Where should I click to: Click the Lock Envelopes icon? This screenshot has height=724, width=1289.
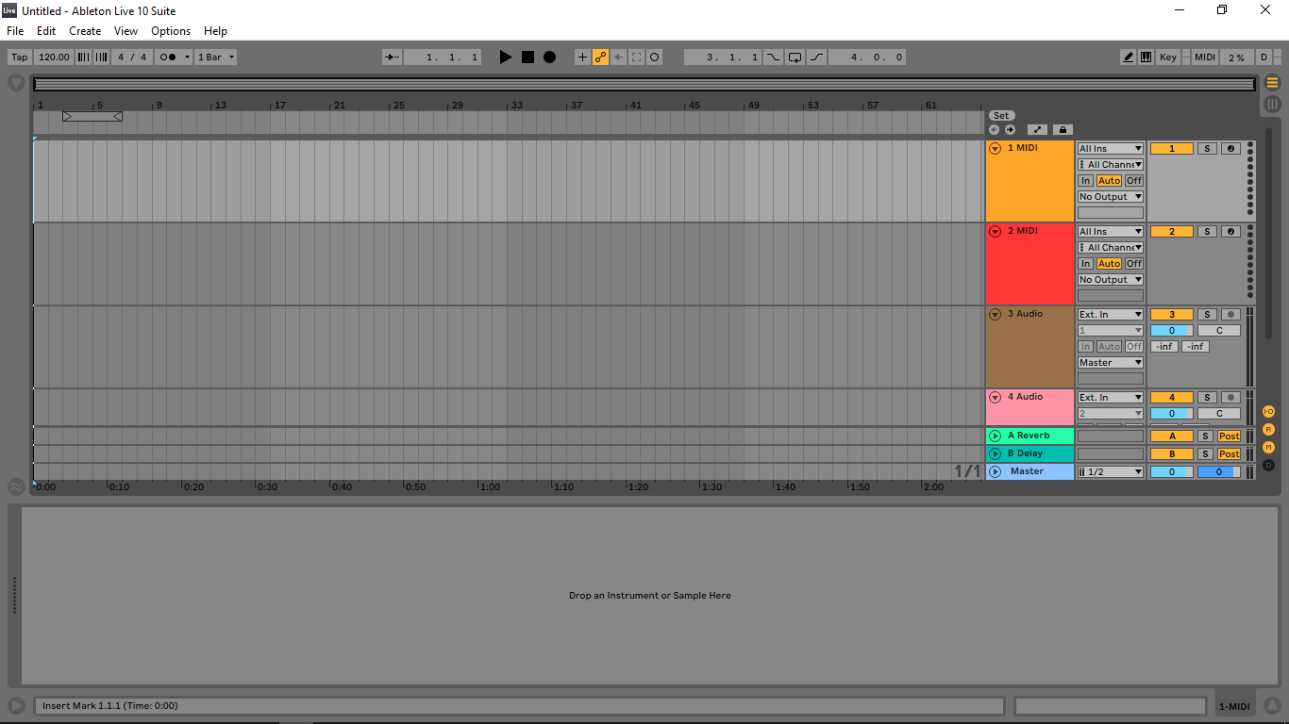[x=1063, y=130]
